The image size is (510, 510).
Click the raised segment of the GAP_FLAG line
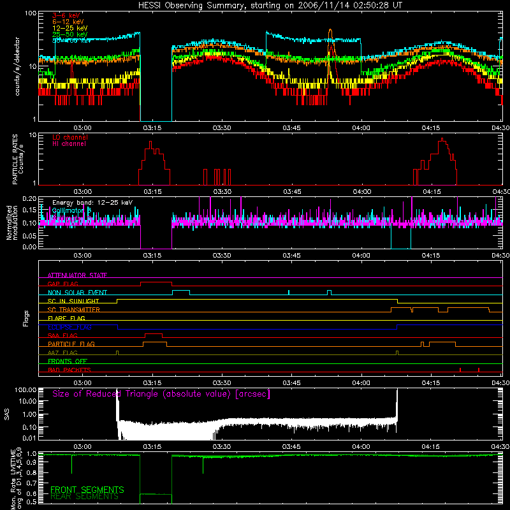tap(156, 282)
